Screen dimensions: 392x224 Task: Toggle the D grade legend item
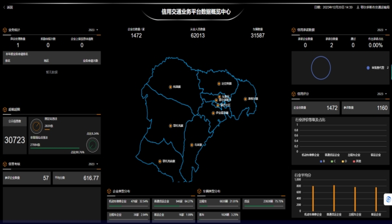click(x=344, y=161)
